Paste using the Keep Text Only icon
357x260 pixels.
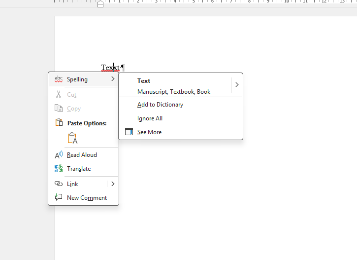(x=72, y=138)
